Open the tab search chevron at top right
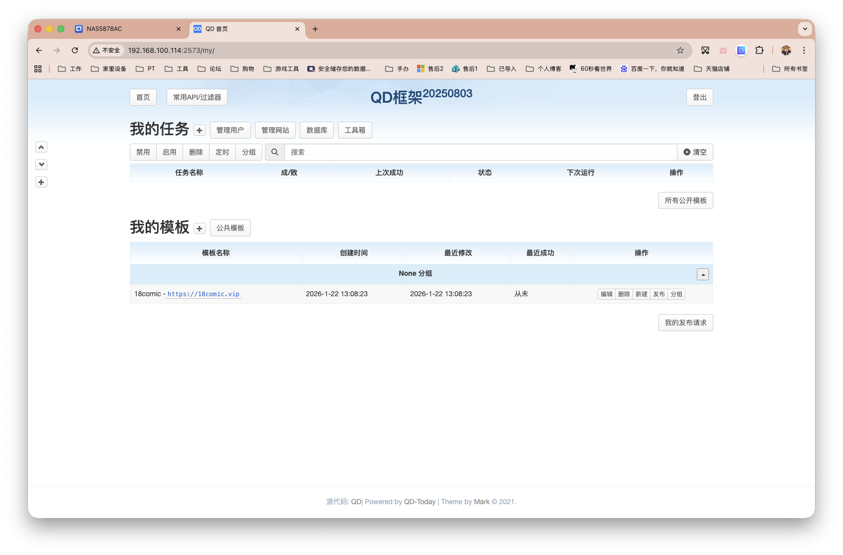 [805, 29]
